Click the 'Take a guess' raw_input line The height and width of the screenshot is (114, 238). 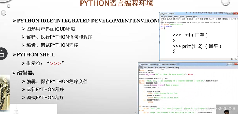(163, 85)
